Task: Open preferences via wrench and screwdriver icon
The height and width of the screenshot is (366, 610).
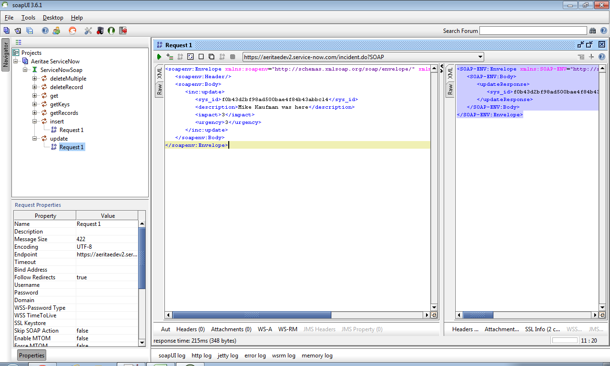Action: pyautogui.click(x=88, y=30)
